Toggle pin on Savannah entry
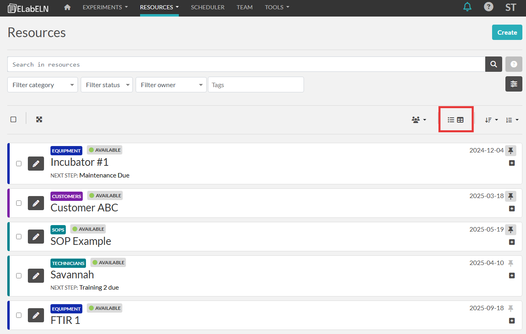 (511, 263)
